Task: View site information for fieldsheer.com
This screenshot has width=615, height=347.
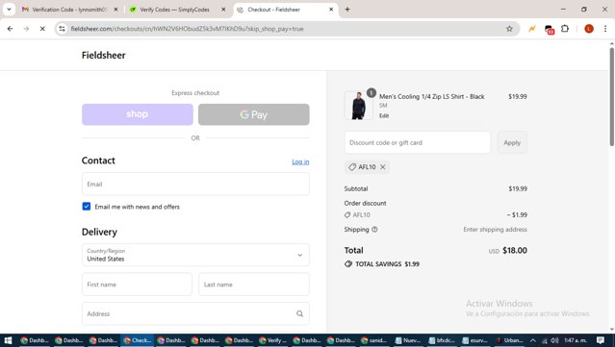Action: pyautogui.click(x=62, y=29)
